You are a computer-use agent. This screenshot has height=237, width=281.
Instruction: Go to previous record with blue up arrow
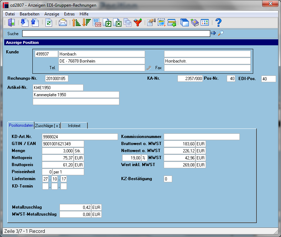[x=35, y=23]
